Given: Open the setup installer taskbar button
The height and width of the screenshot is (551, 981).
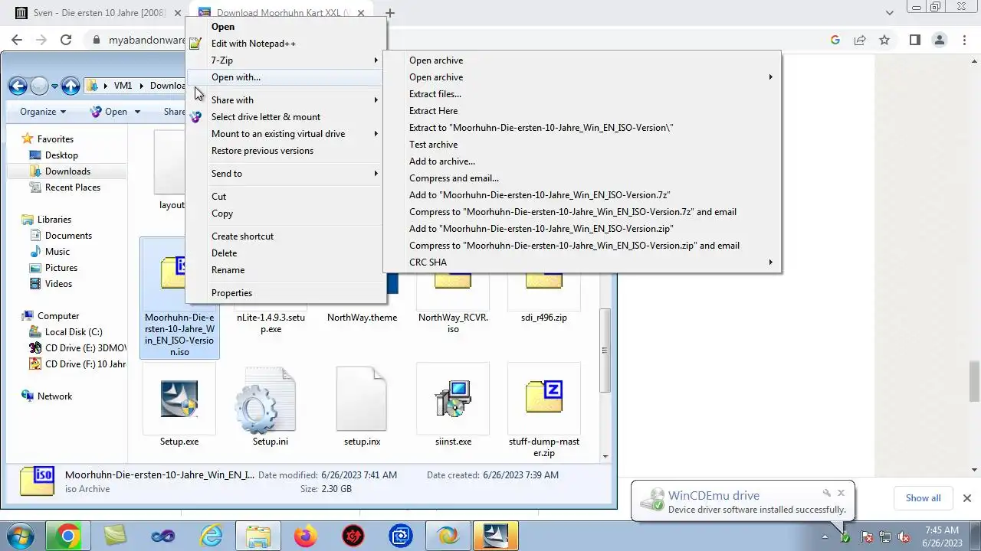Looking at the screenshot, I should pos(495,536).
